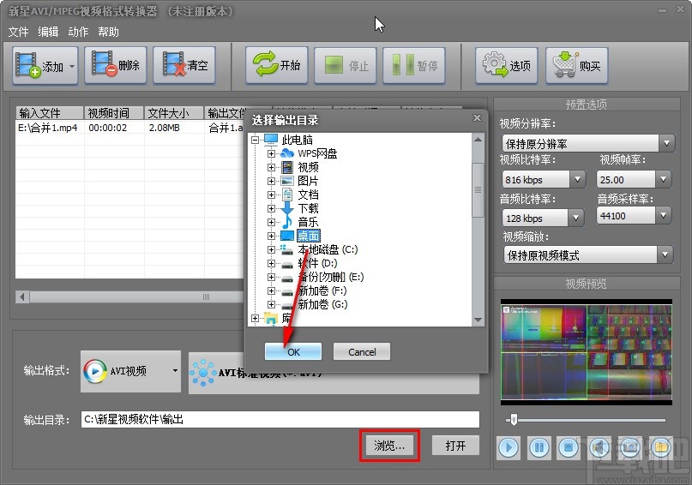Expand the 视频 folder node
692x485 pixels.
[x=272, y=168]
